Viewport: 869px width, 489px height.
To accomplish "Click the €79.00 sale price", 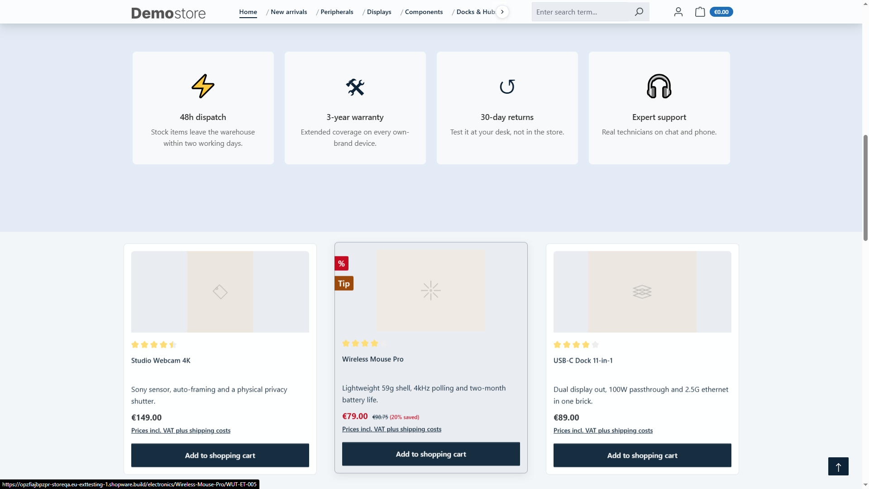I will click(355, 416).
